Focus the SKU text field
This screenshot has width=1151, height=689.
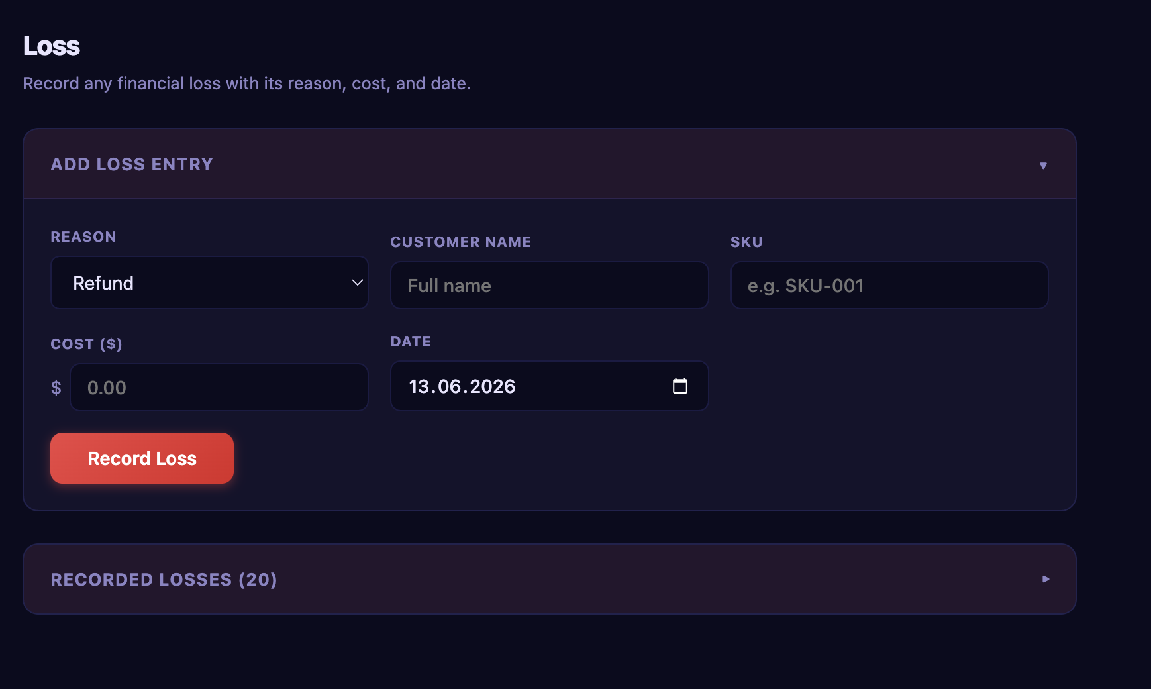pos(889,286)
